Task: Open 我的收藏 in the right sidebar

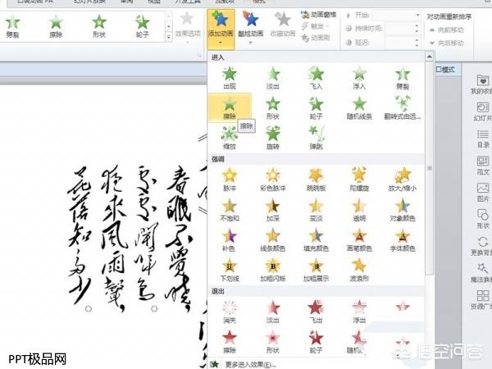Action: tap(482, 84)
